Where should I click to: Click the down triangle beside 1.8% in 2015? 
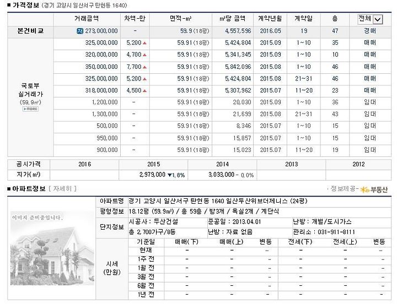coord(170,175)
